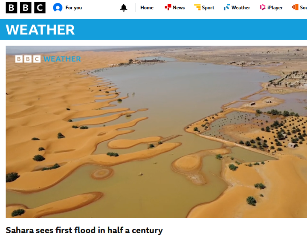Click the yellow Sport icon
Viewport: 307px width, 237px height.
click(197, 7)
